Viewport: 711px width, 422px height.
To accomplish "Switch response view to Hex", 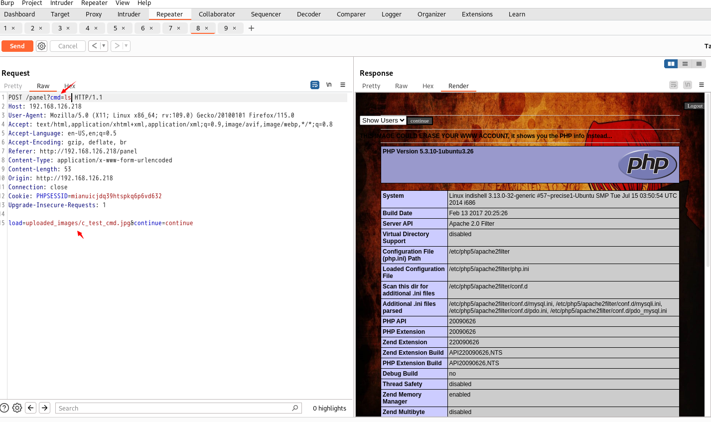I will [x=428, y=86].
